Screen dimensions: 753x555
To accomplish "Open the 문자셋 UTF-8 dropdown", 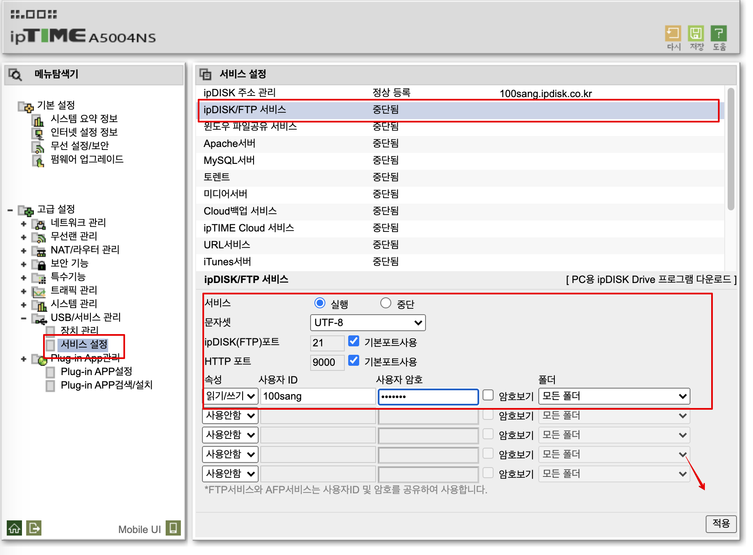I will 368,323.
